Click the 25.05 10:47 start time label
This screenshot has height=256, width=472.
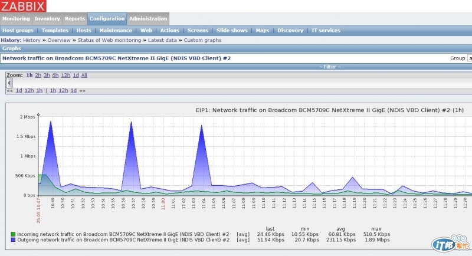(38, 210)
